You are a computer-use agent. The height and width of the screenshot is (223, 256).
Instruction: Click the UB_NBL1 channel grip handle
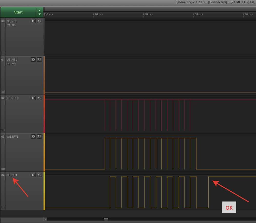pos(3,92)
